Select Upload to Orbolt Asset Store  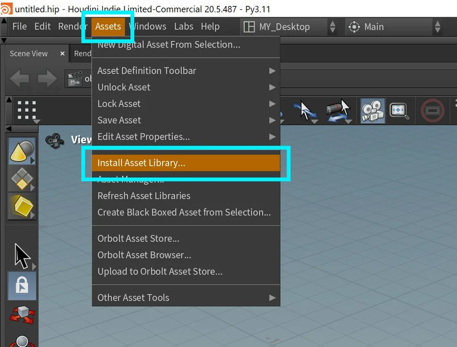coord(186,271)
